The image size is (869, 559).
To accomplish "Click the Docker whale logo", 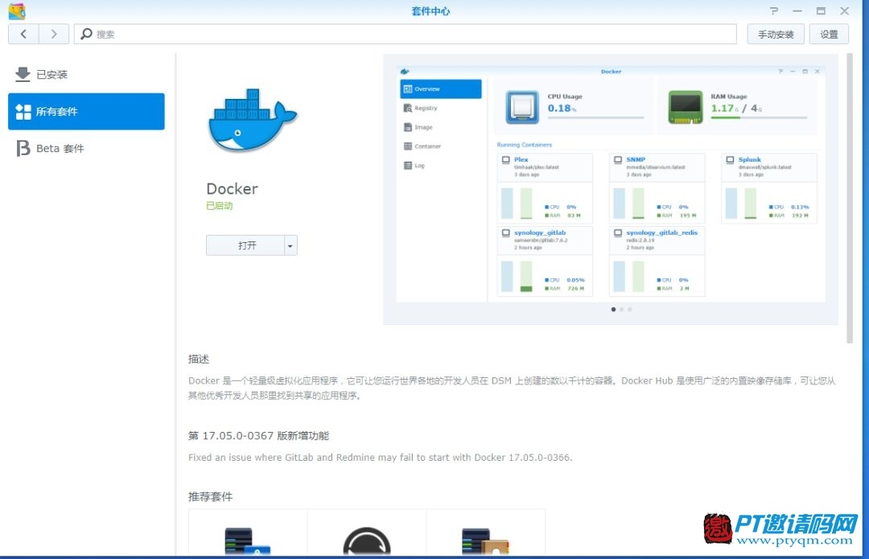I will [252, 121].
